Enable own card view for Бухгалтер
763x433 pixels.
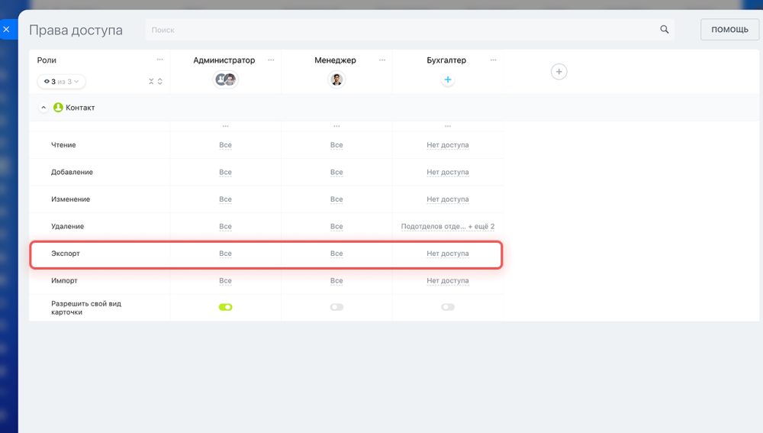coord(448,307)
